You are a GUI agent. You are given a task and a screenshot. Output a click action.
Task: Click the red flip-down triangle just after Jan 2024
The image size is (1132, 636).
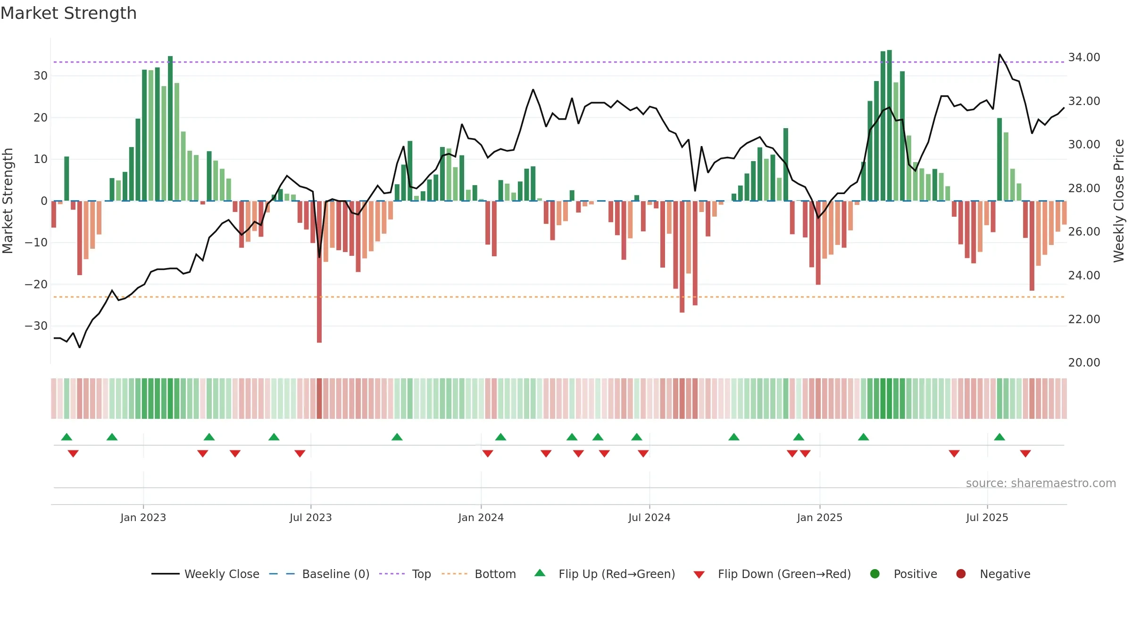click(x=488, y=454)
